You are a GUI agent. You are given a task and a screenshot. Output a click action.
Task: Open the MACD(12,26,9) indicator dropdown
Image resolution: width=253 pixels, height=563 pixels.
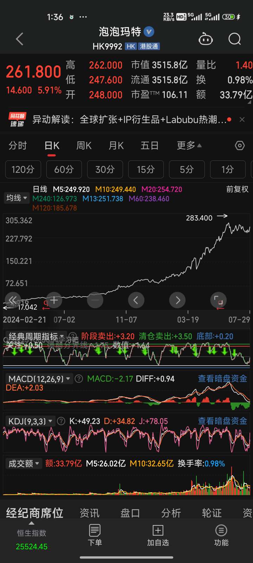coord(39,379)
